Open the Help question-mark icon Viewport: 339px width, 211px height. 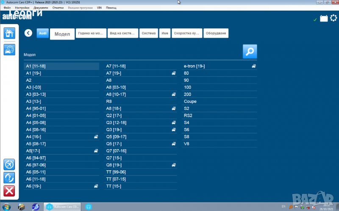(x=9, y=178)
